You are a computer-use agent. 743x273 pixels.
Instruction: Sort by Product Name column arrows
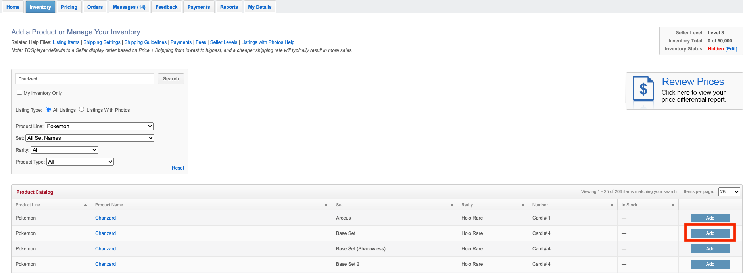pyautogui.click(x=326, y=205)
